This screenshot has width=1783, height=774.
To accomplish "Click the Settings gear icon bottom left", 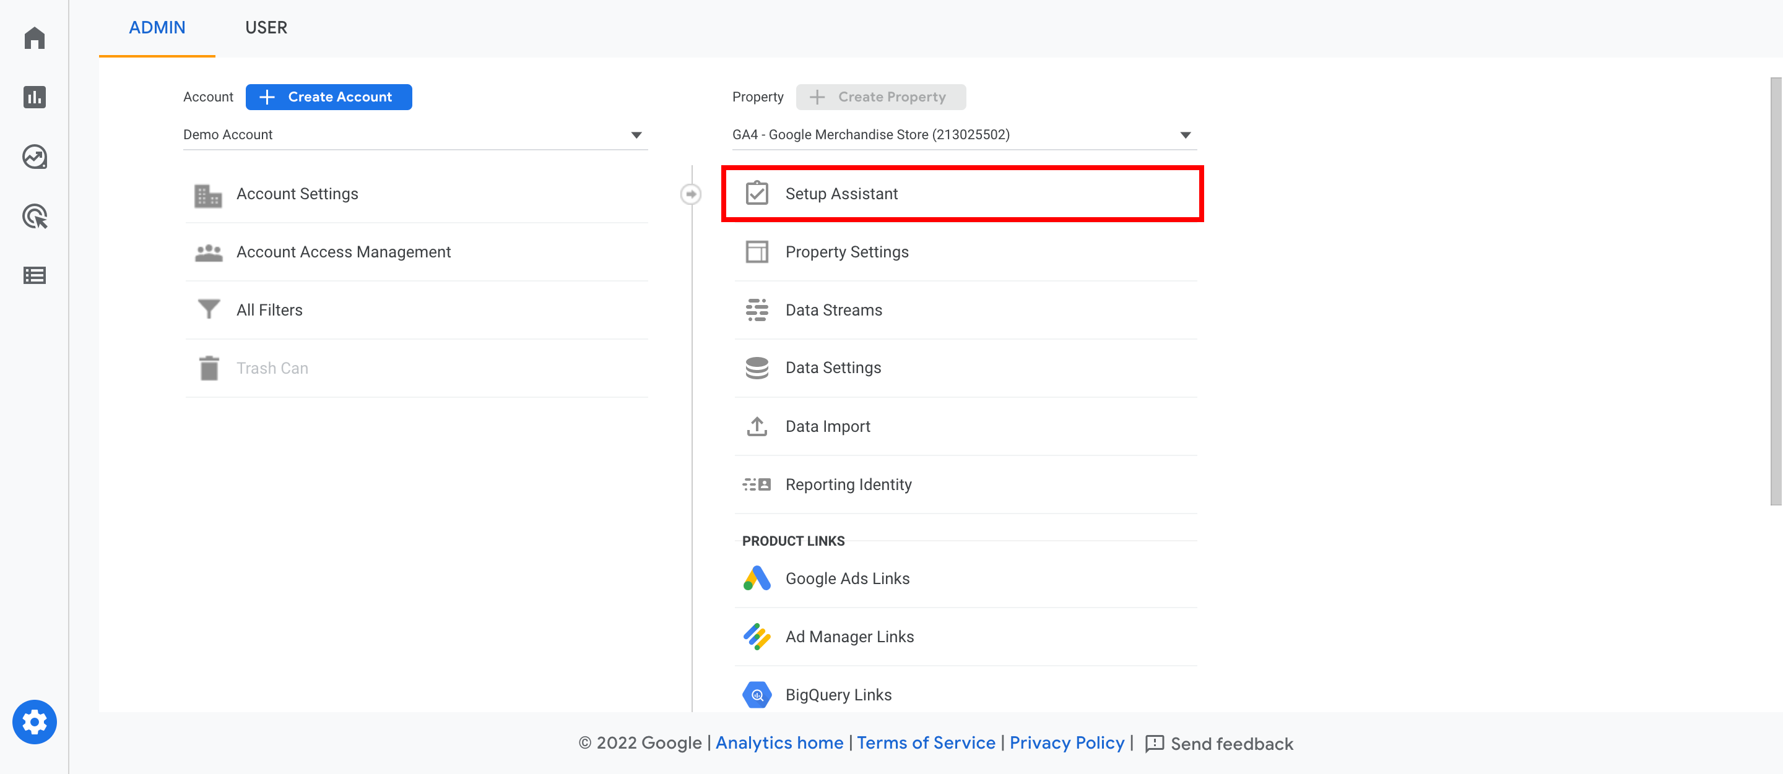I will tap(33, 721).
